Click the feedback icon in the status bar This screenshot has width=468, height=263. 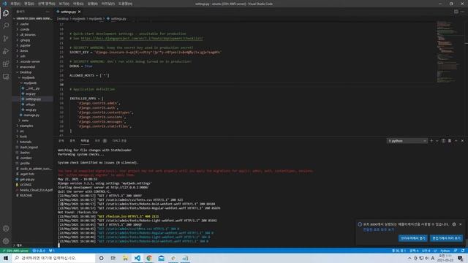tap(456, 251)
